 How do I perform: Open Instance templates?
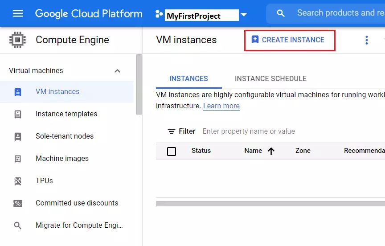(x=66, y=114)
